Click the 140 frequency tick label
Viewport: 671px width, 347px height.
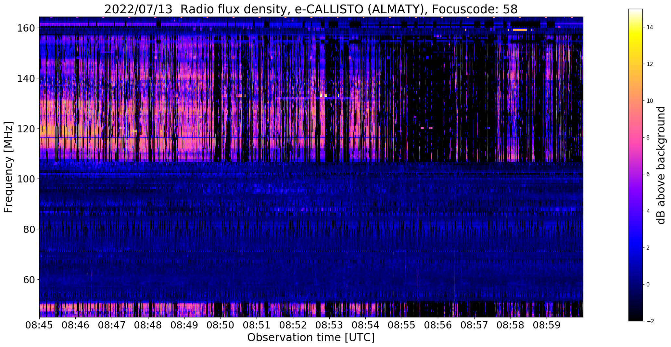tap(26, 79)
